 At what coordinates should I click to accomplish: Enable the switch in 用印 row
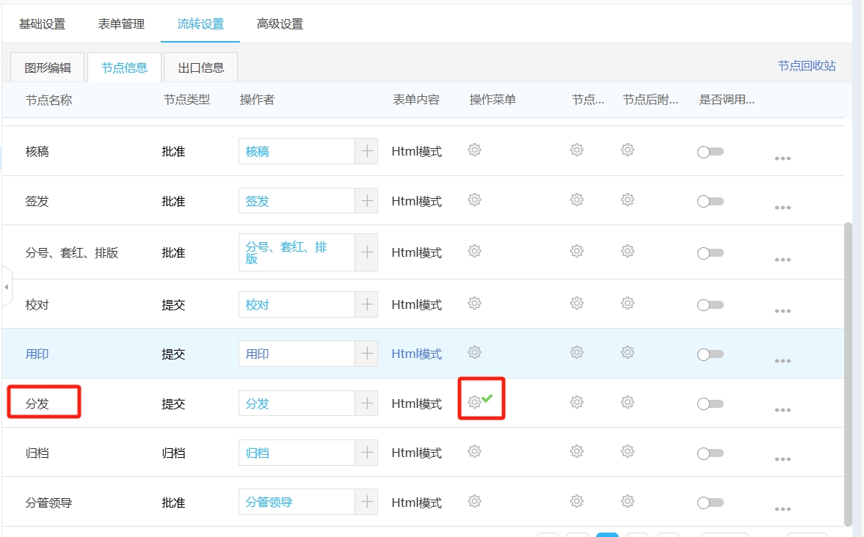pos(710,354)
